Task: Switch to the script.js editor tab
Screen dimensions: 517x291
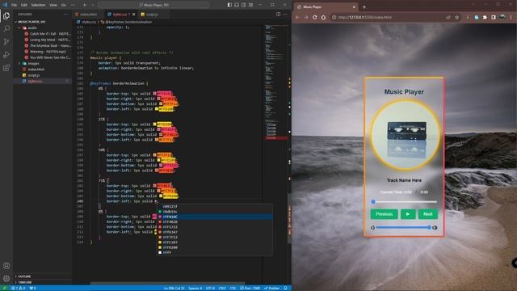Action: click(151, 15)
